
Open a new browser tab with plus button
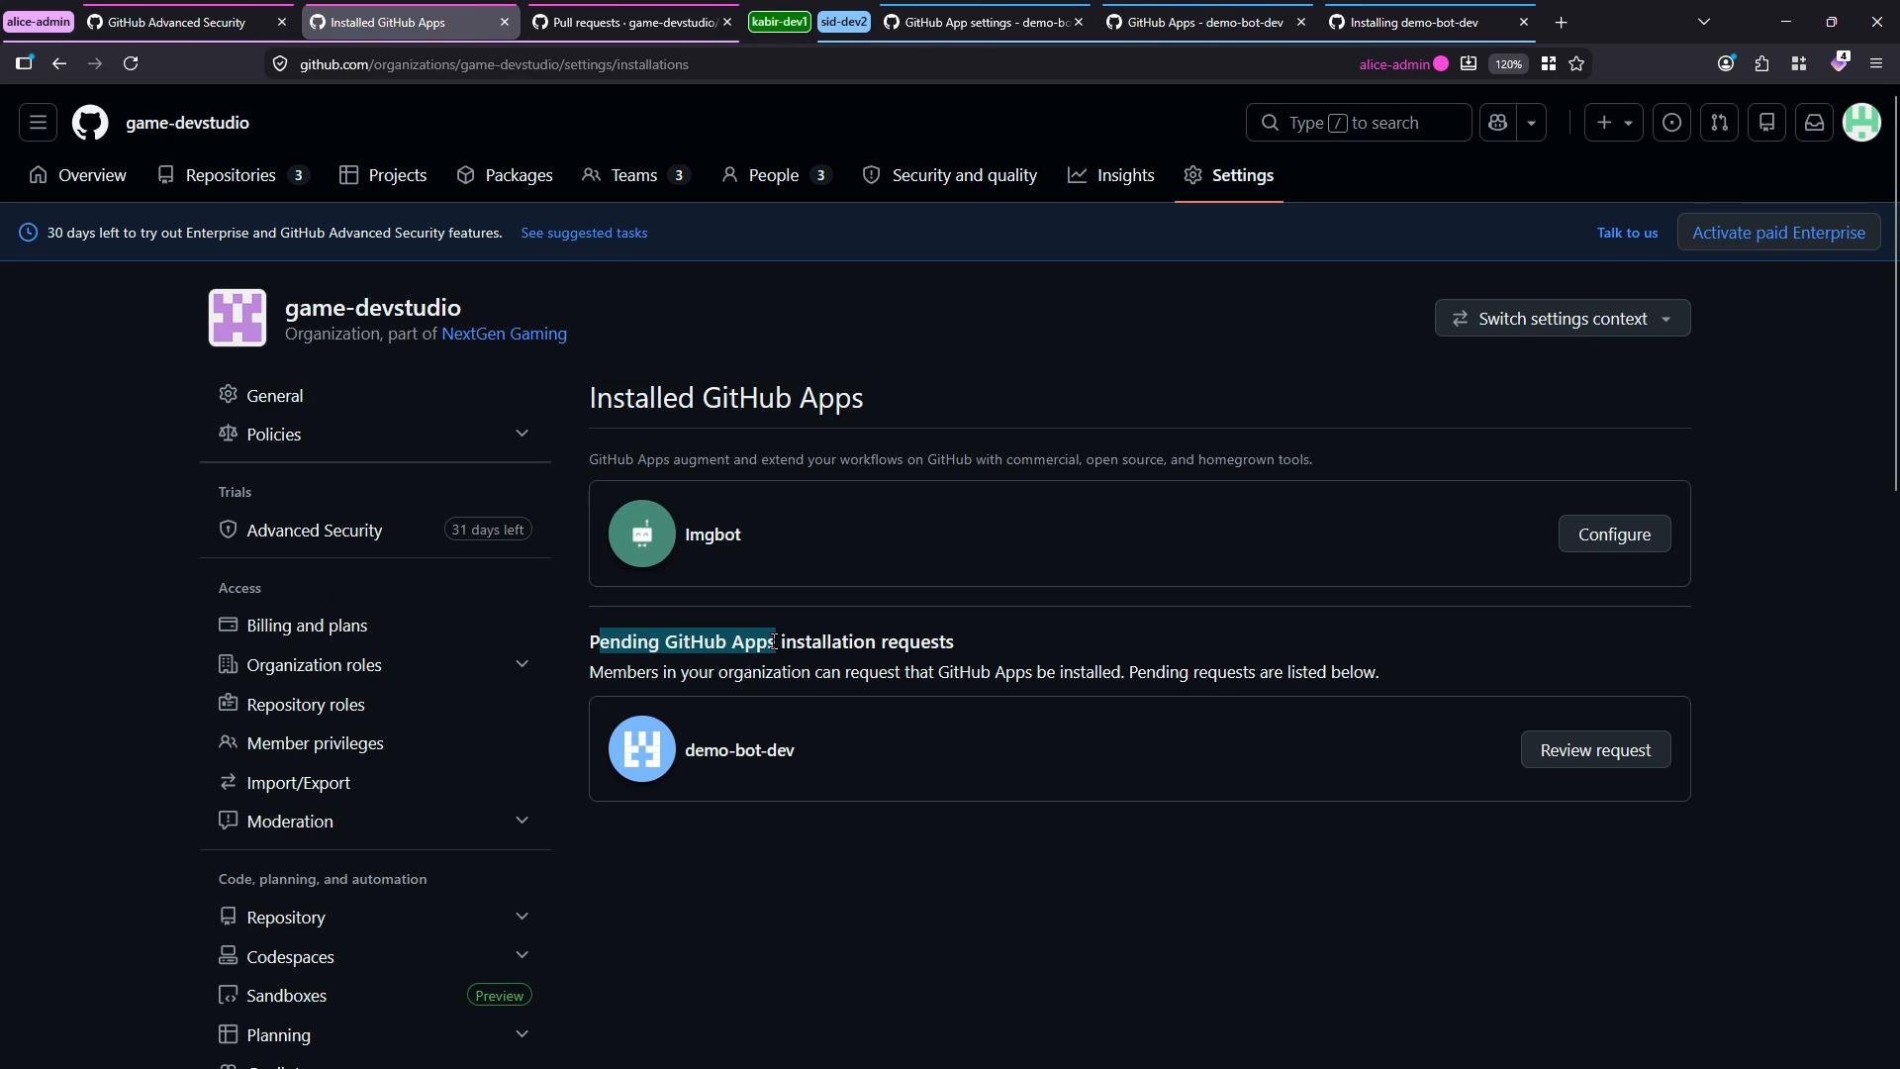pos(1562,22)
